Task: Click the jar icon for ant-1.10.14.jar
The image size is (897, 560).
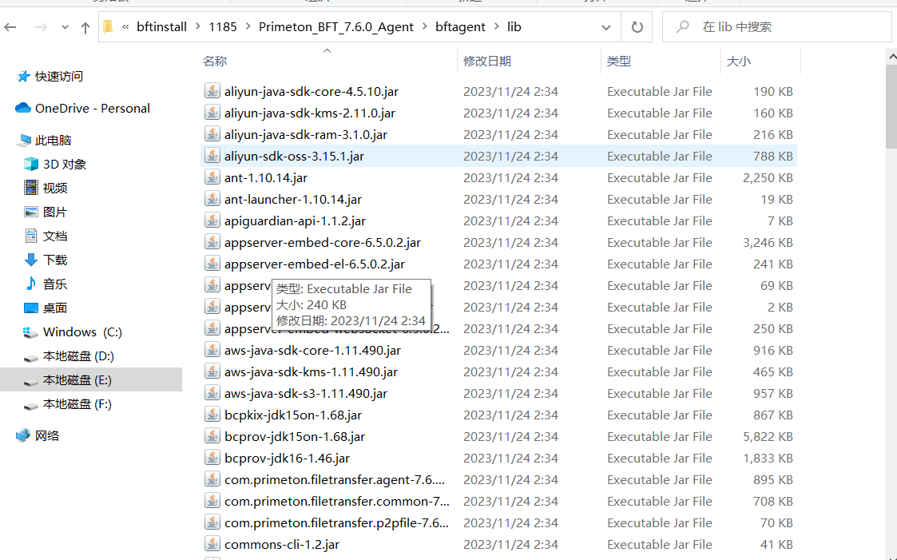Action: pyautogui.click(x=212, y=177)
